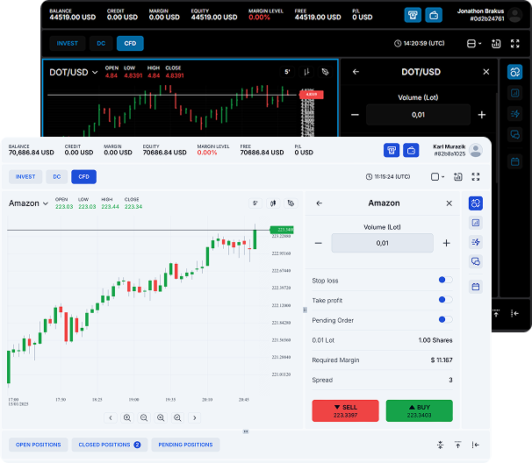Collapse positions panel vertically icon
Screen dimensions: 532x463
tap(441, 445)
